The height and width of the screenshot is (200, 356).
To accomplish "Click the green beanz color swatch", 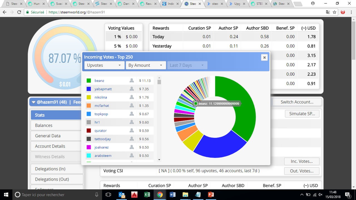I will click(x=89, y=81).
